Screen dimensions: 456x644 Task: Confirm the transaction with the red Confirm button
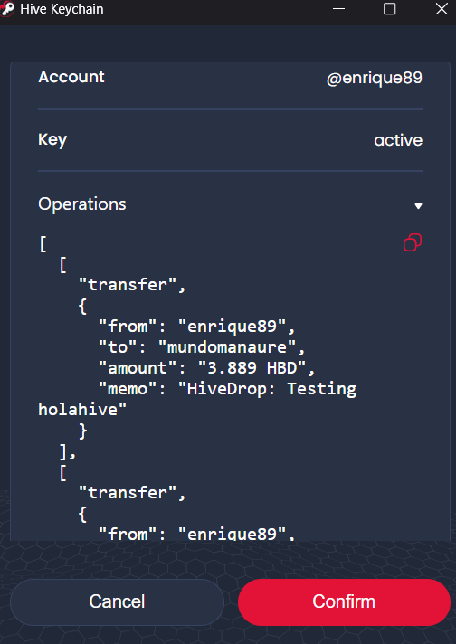[344, 601]
